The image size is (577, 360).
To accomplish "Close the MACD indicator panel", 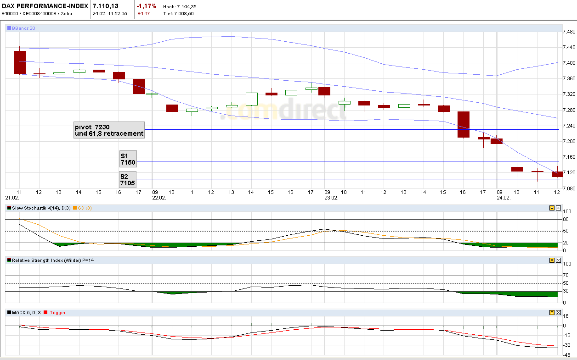I will (x=558, y=312).
